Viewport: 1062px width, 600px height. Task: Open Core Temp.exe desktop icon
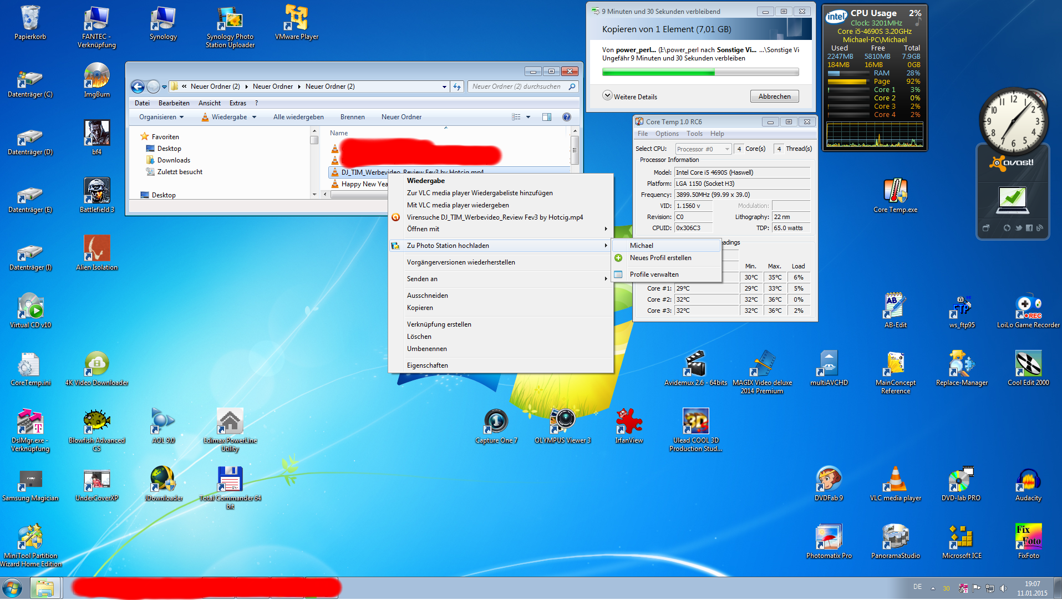click(x=895, y=192)
